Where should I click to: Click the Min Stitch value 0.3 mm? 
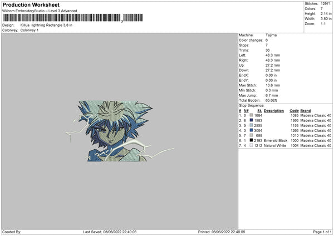point(272,90)
